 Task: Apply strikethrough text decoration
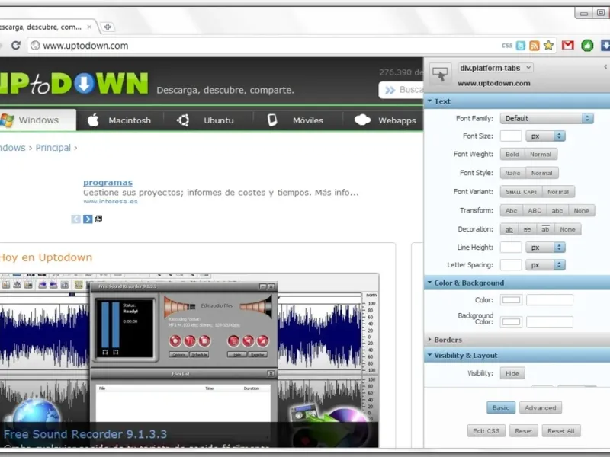(527, 229)
